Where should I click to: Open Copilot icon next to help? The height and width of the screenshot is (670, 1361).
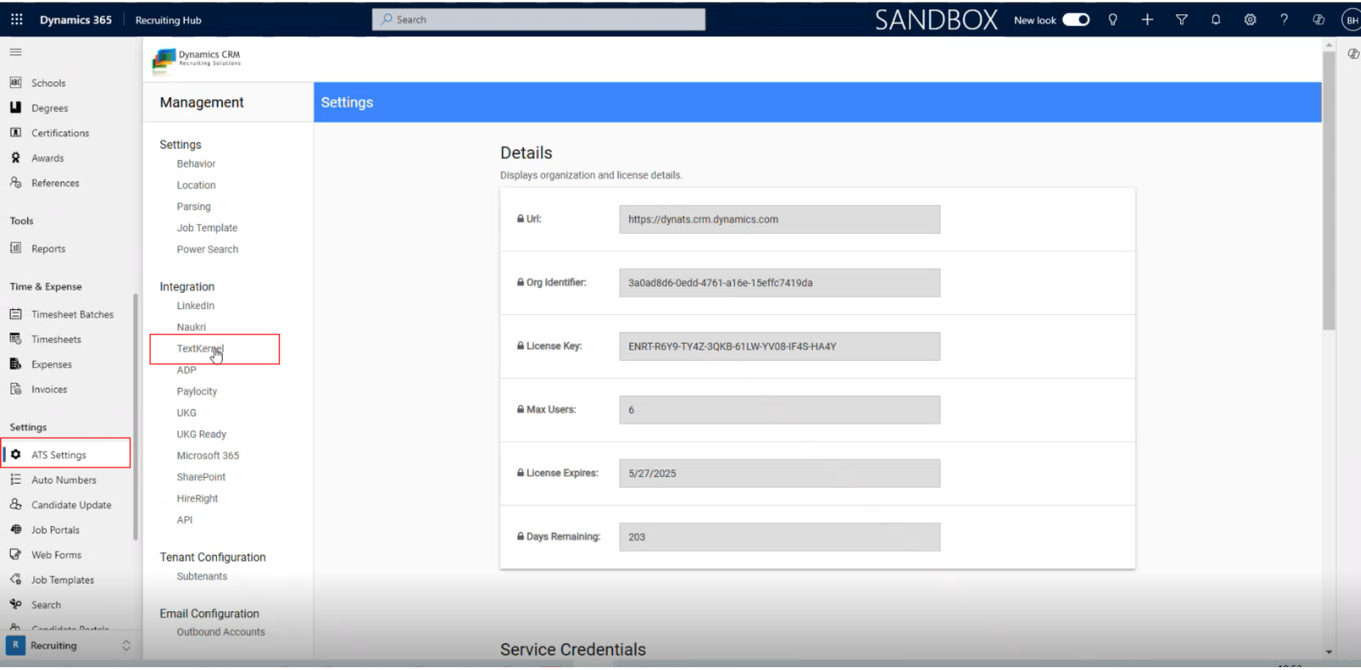[1318, 20]
